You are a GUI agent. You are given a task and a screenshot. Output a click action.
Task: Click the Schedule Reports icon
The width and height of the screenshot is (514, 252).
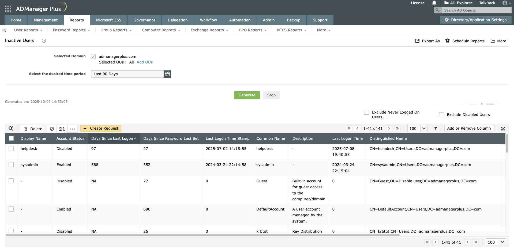pyautogui.click(x=447, y=41)
